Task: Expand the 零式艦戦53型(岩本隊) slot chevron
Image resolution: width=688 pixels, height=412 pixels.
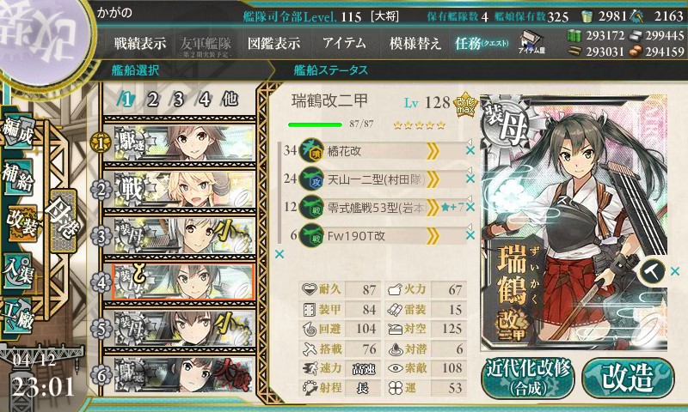Action: (433, 208)
